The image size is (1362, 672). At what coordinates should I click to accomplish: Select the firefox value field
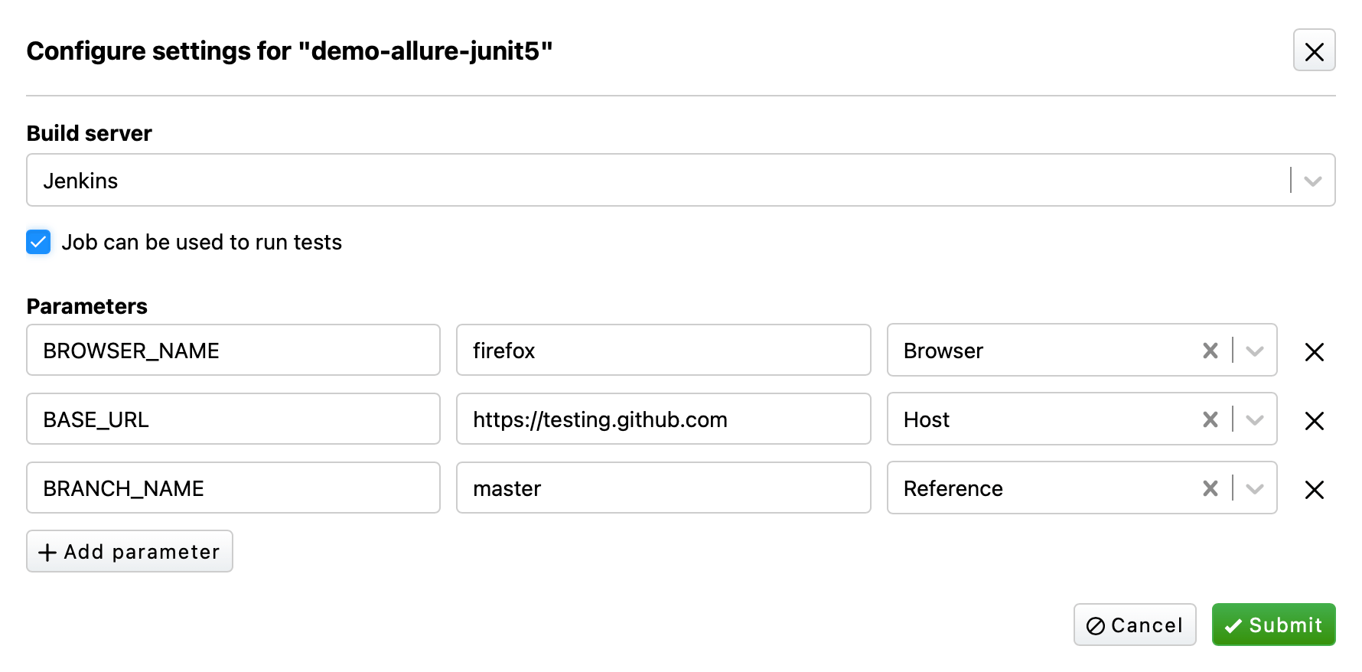[x=663, y=351]
